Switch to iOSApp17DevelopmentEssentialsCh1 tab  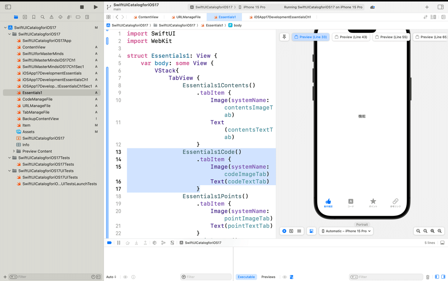click(x=280, y=17)
